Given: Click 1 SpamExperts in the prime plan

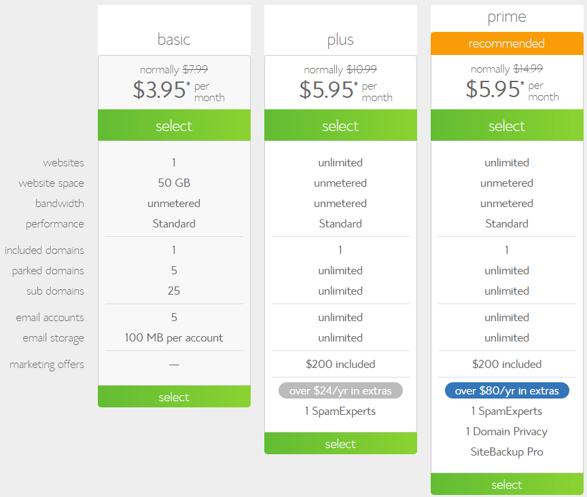Looking at the screenshot, I should 507,411.
